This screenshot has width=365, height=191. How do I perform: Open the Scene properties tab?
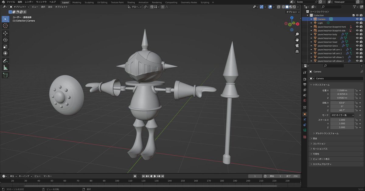click(x=305, y=95)
